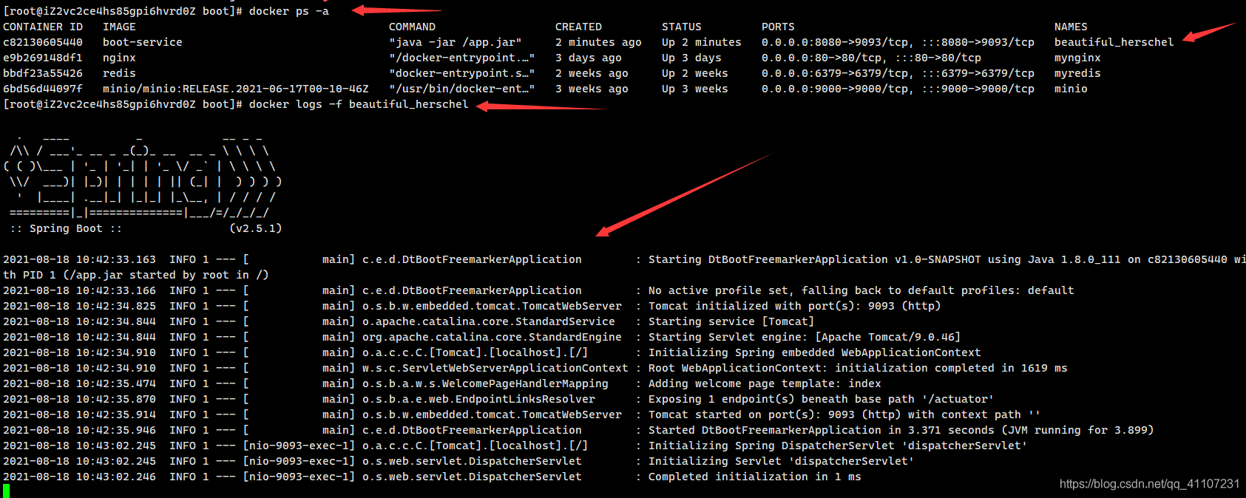Click the COMMAND column header

pyautogui.click(x=412, y=27)
